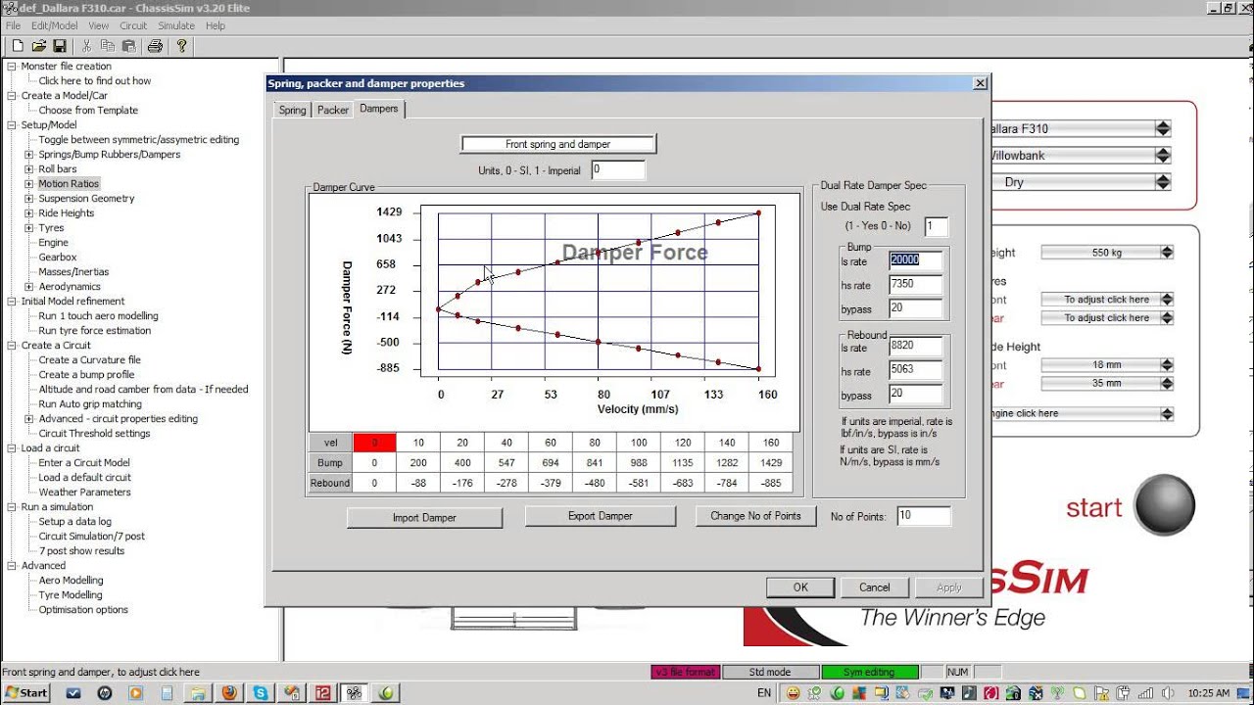Expand the Ride Heights node

click(29, 213)
